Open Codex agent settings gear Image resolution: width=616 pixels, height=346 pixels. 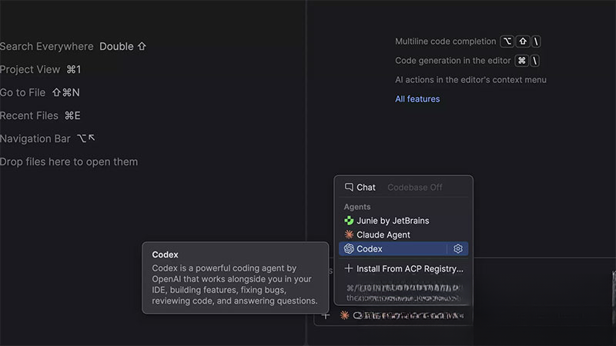click(x=457, y=248)
